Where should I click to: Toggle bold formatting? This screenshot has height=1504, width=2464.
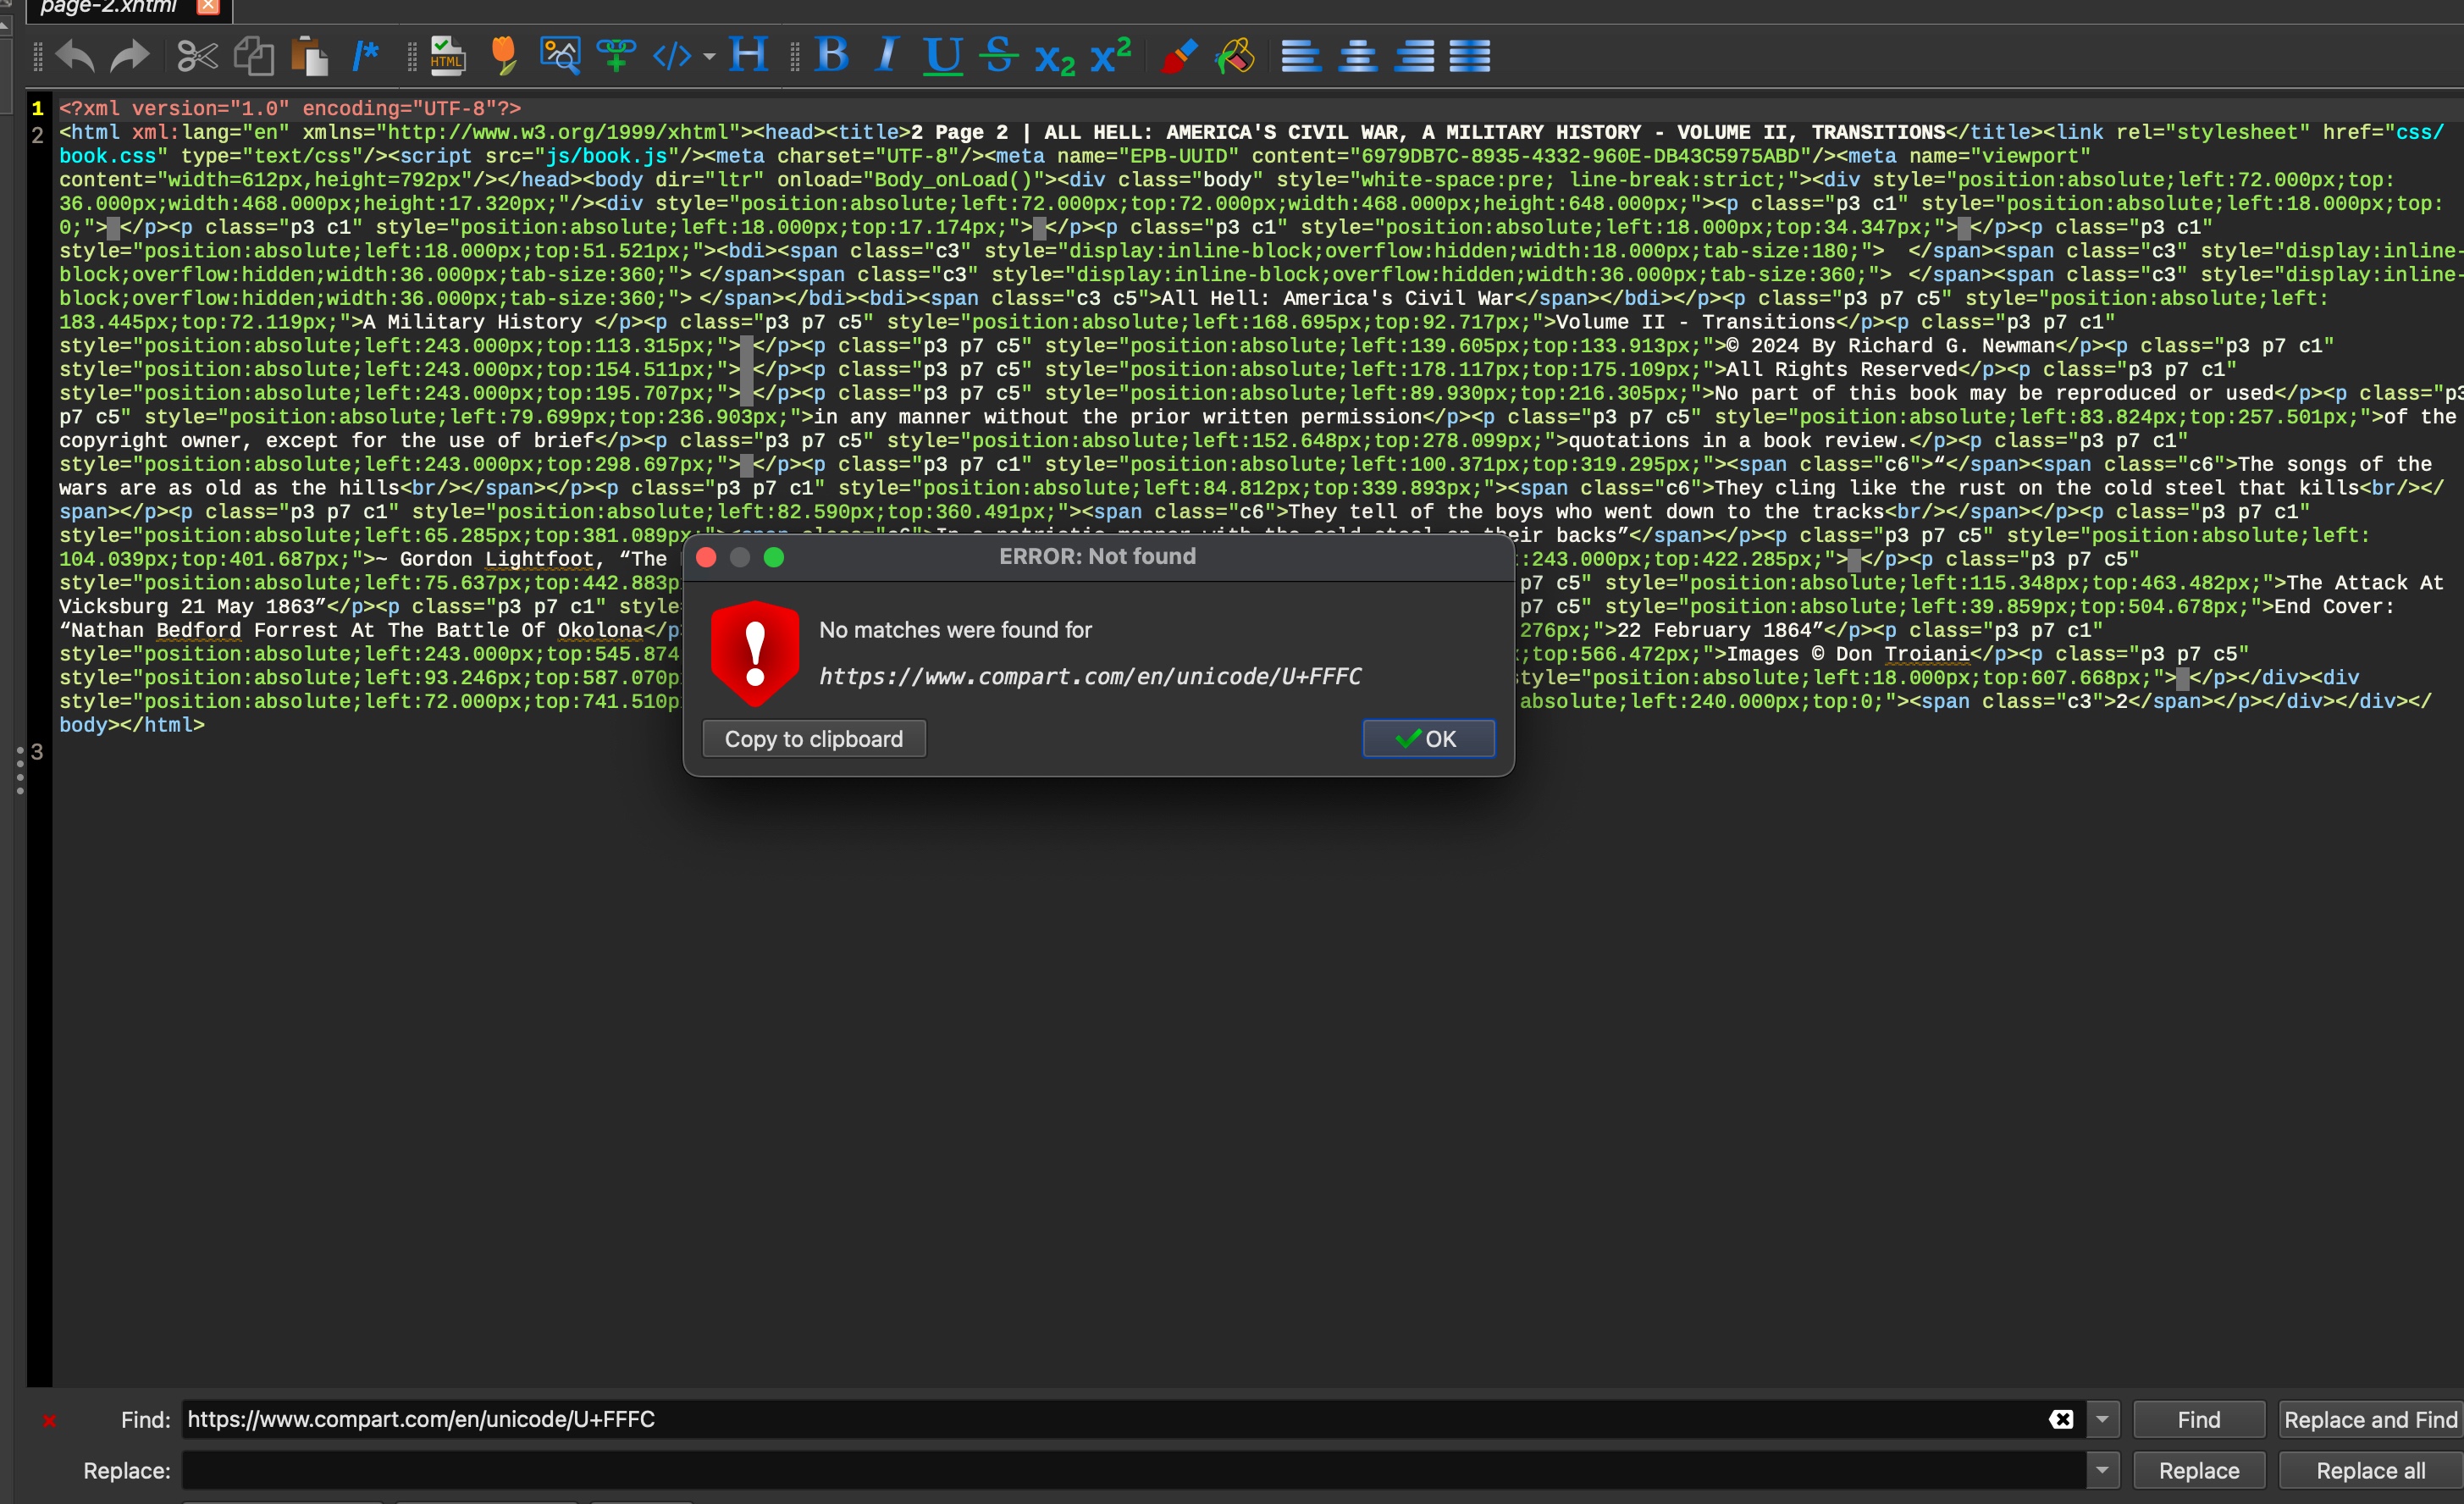click(832, 56)
